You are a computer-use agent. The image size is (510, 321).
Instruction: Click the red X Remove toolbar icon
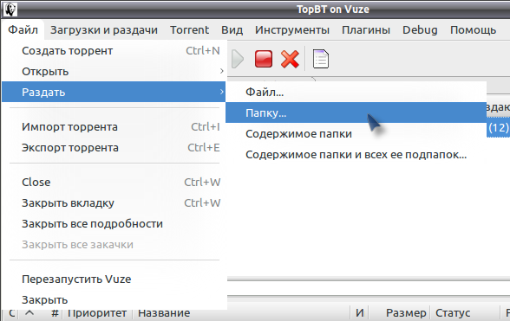tap(290, 59)
